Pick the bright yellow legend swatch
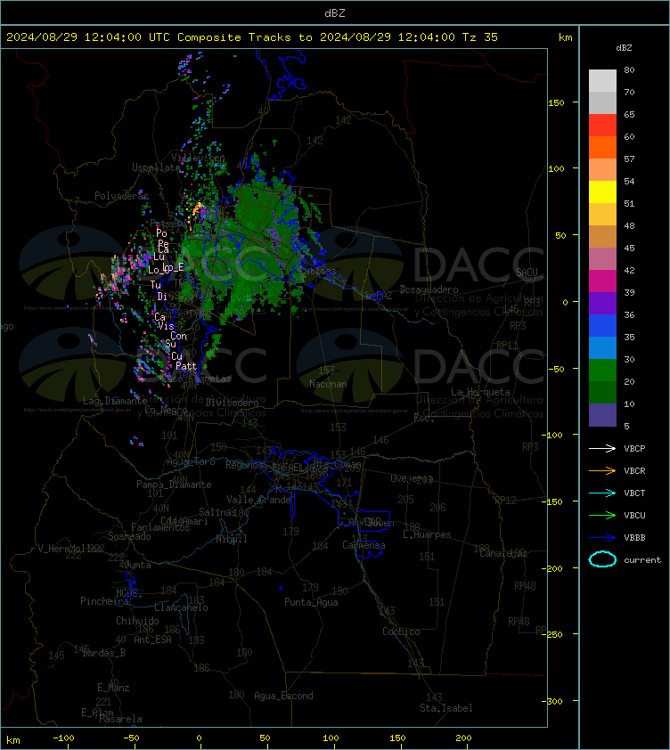Image resolution: width=670 pixels, height=750 pixels. [x=602, y=192]
